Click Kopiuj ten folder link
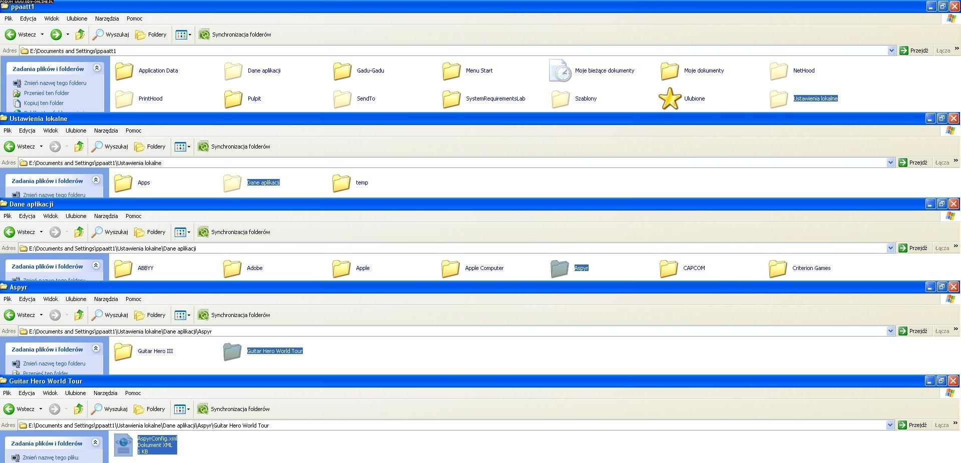 [39, 103]
